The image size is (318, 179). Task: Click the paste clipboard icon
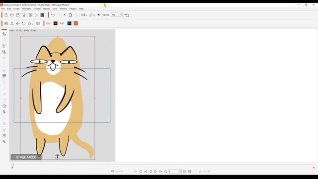click(x=71, y=15)
